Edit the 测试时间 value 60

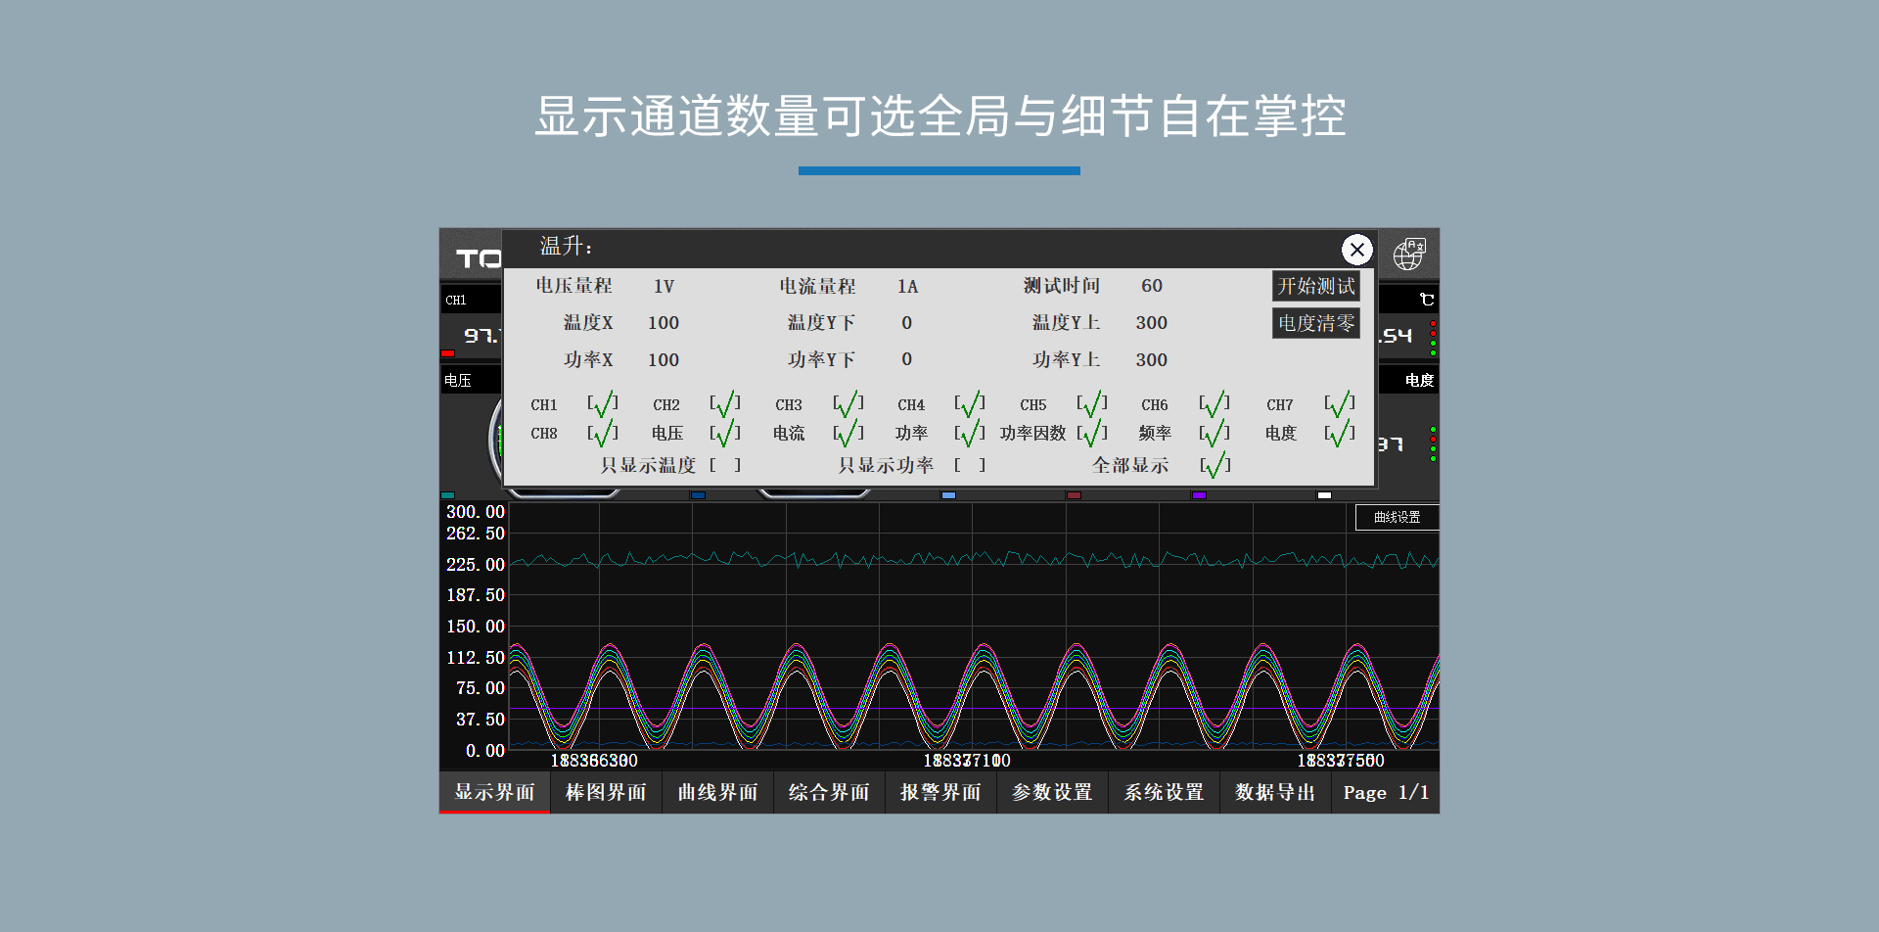point(1152,285)
